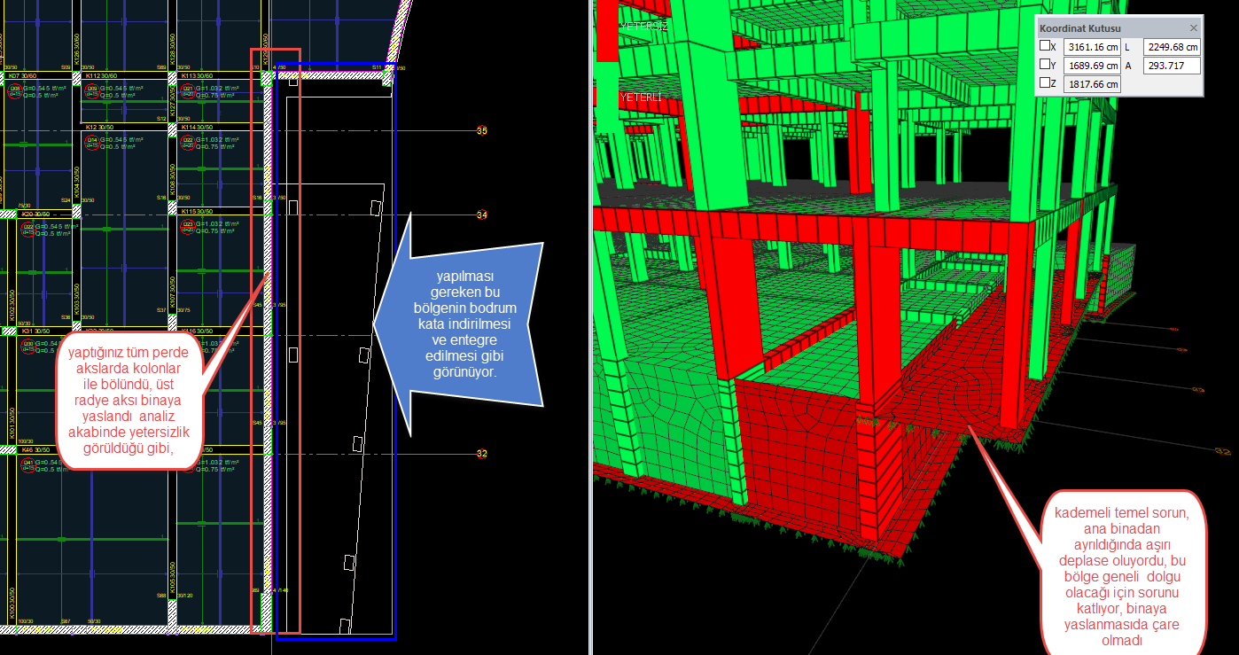The image size is (1239, 655).
Task: Focus the A angle field showing 293.717
Action: [x=1172, y=66]
